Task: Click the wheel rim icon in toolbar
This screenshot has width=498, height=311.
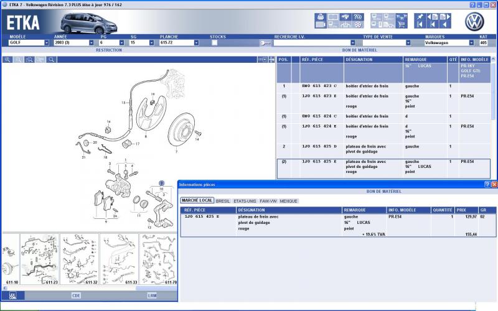Action: tap(358, 24)
